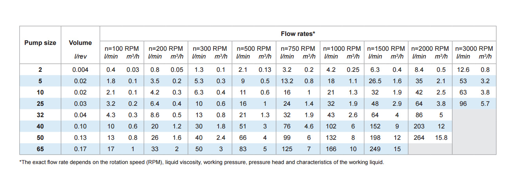519x189 pixels.
Task: Select the 0.004 volume cell
Action: [x=80, y=70]
